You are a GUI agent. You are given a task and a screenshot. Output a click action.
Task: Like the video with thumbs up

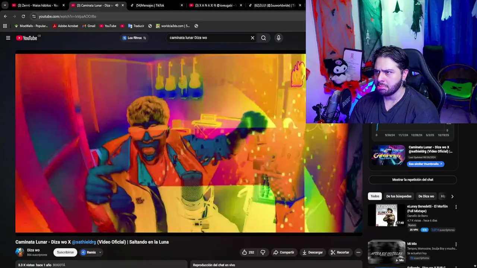coord(248,252)
